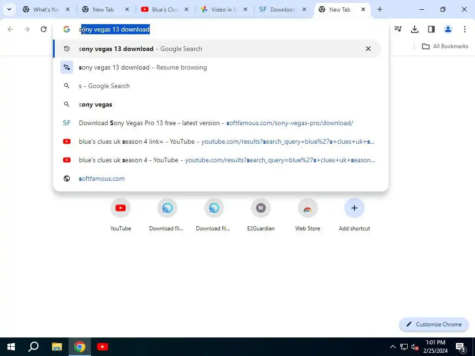The image size is (475, 356).
Task: Toggle the Chrome side panel
Action: click(x=431, y=29)
